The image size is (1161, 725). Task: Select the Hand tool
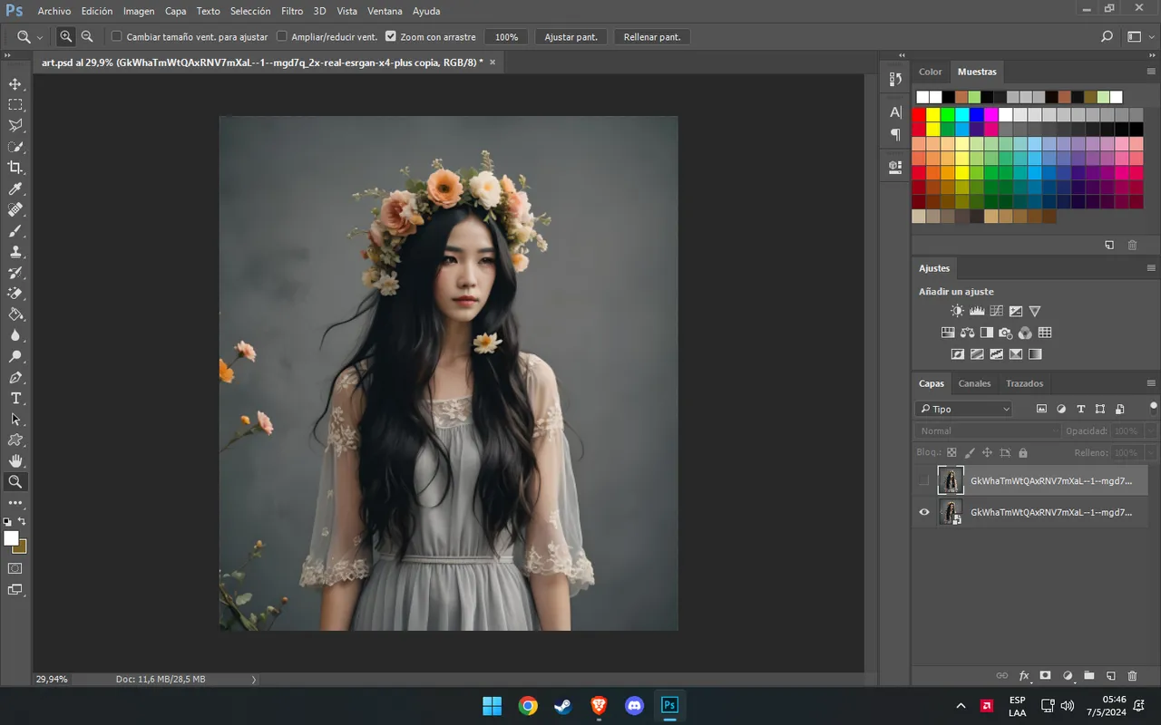click(15, 461)
